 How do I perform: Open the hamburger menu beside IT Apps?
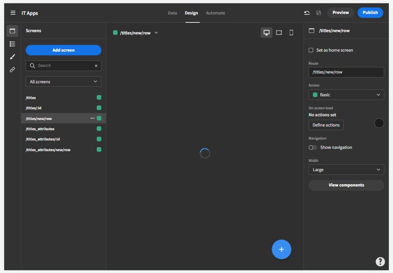pyautogui.click(x=13, y=13)
